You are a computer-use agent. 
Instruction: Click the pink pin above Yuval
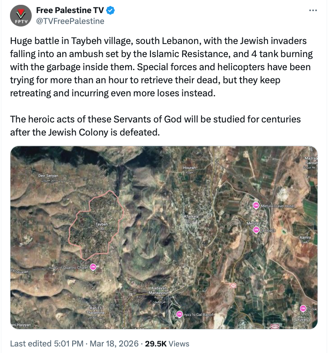pyautogui.click(x=303, y=308)
